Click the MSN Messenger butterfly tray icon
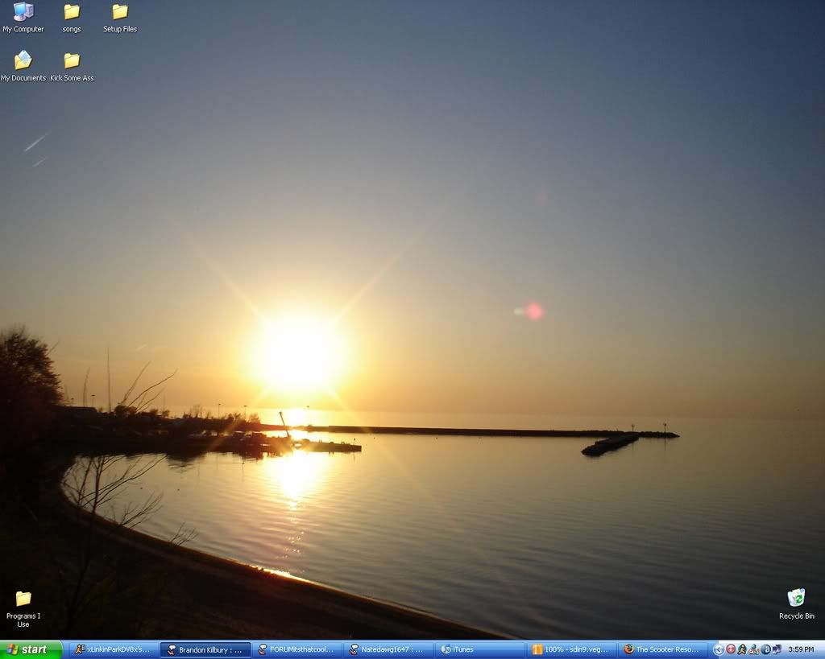Image resolution: width=825 pixels, height=659 pixels. (777, 649)
